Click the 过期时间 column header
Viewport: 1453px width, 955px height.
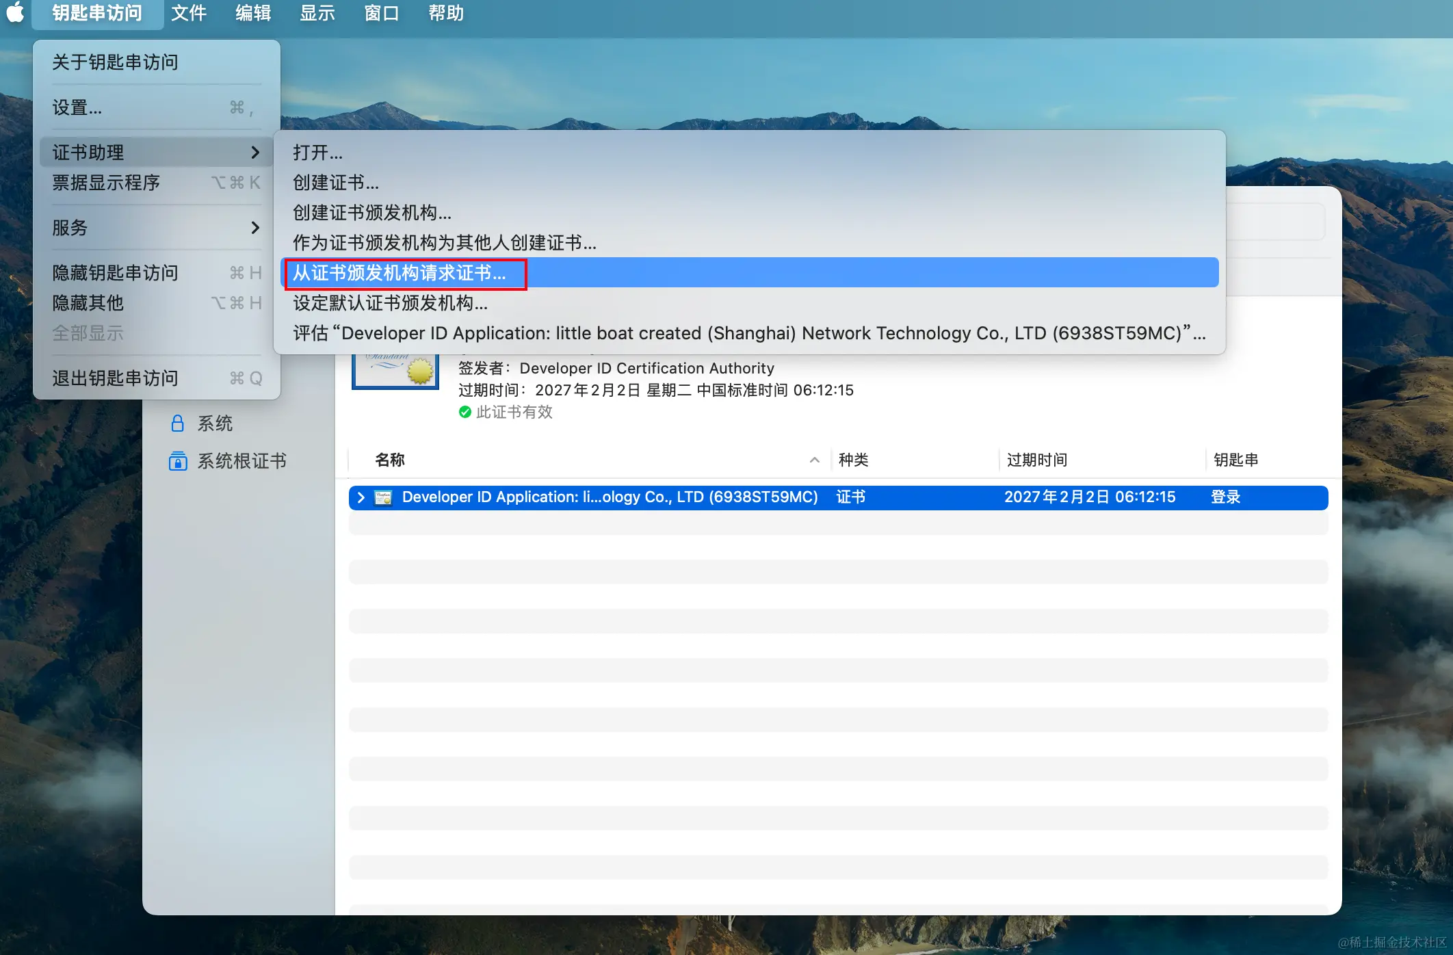pyautogui.click(x=1036, y=460)
